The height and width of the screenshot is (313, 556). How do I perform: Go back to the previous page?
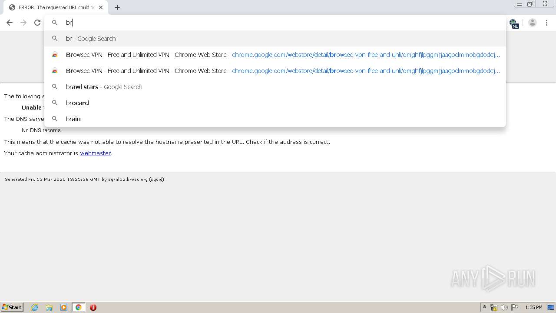[10, 23]
